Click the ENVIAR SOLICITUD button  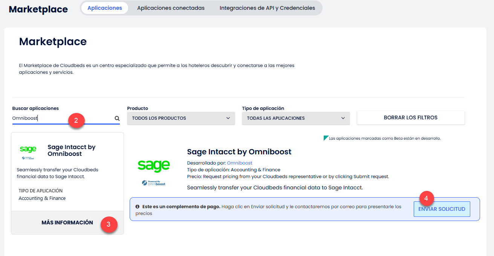point(442,209)
